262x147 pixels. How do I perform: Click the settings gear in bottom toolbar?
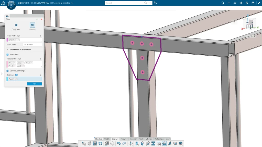pyautogui.click(x=112, y=143)
